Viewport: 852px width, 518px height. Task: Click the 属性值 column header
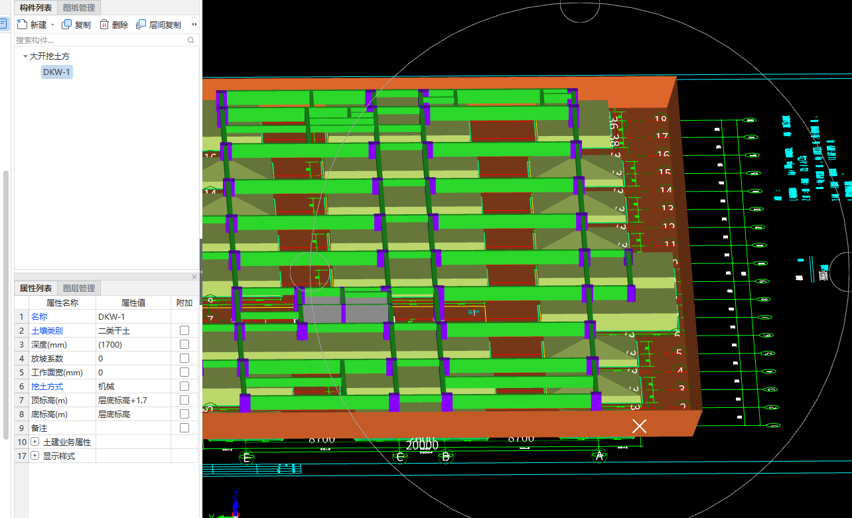click(x=133, y=302)
